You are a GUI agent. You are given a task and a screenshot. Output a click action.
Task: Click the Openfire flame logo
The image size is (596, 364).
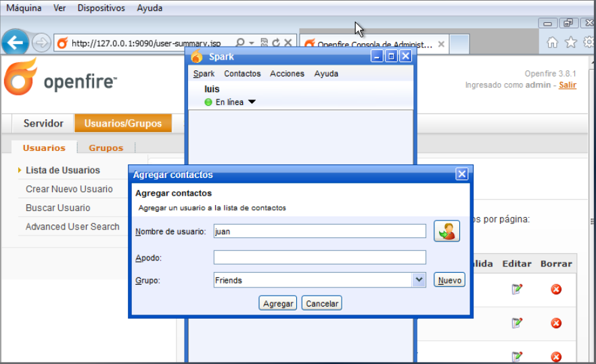pos(20,77)
